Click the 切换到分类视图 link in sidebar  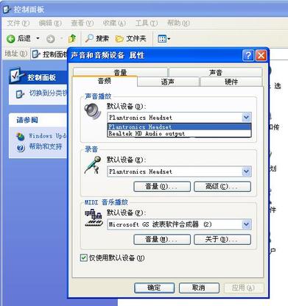tap(48, 93)
